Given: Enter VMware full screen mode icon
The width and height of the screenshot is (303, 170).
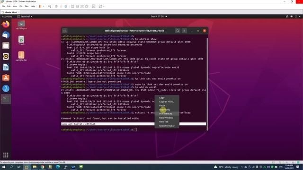Looking at the screenshot, I should tap(82, 6).
